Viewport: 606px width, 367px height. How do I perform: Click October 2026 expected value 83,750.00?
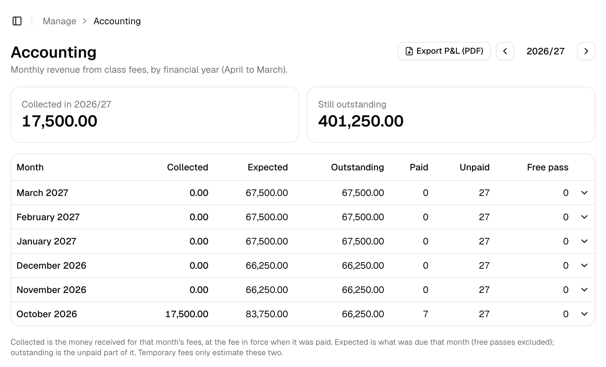coord(267,314)
